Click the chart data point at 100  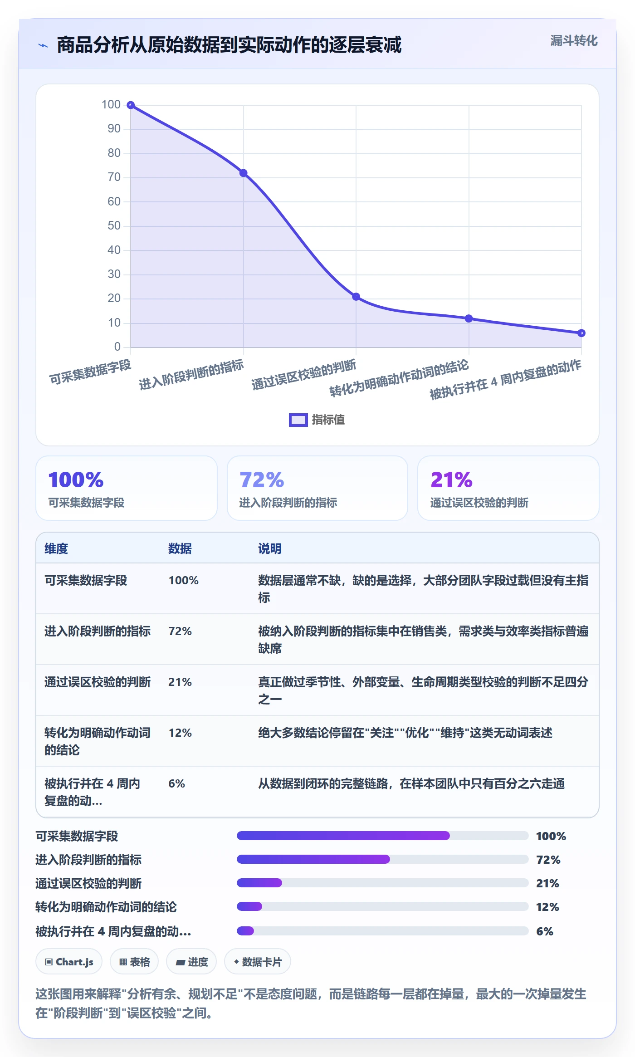131,105
